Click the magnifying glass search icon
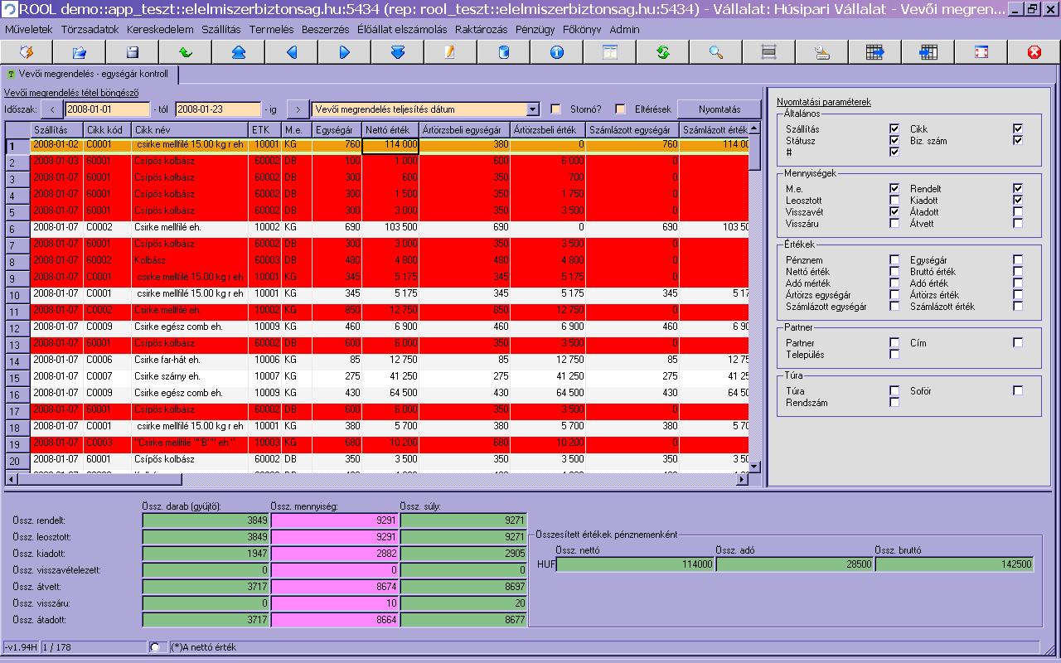Viewport: 1061px width, 663px height. pos(716,52)
